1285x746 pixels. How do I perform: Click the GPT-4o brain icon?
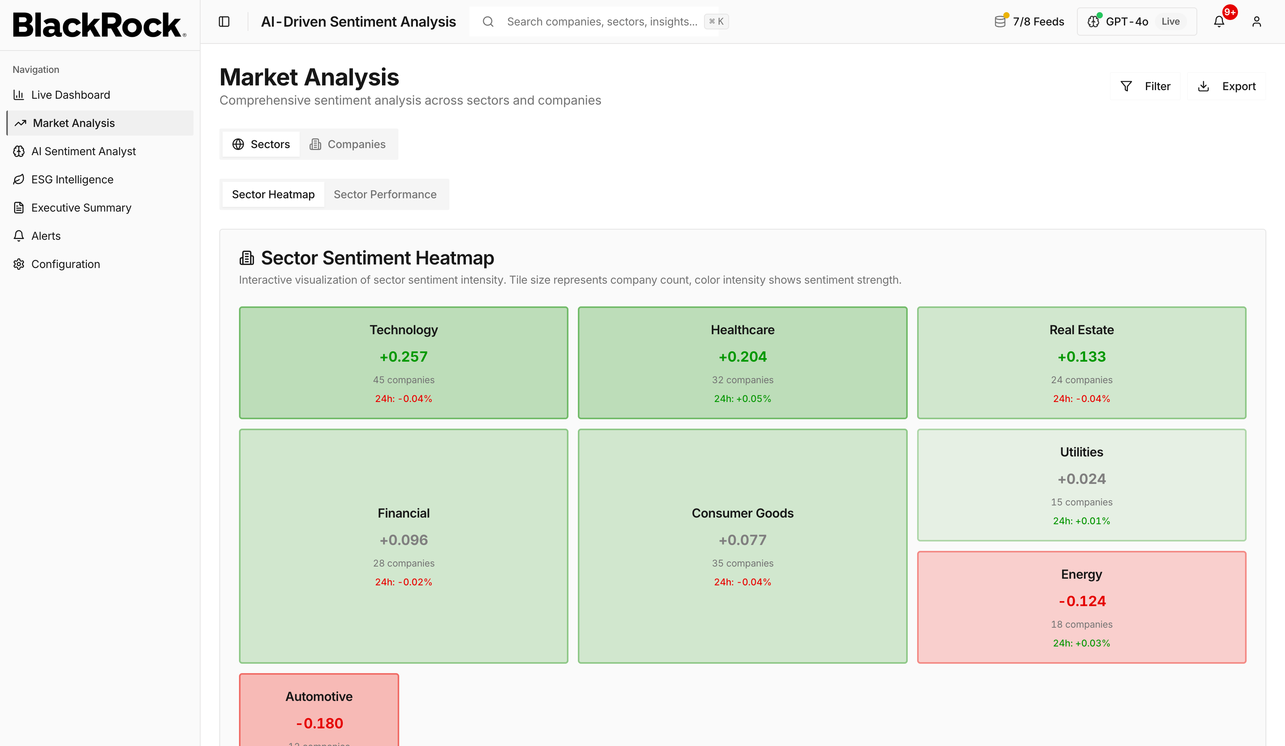1093,22
